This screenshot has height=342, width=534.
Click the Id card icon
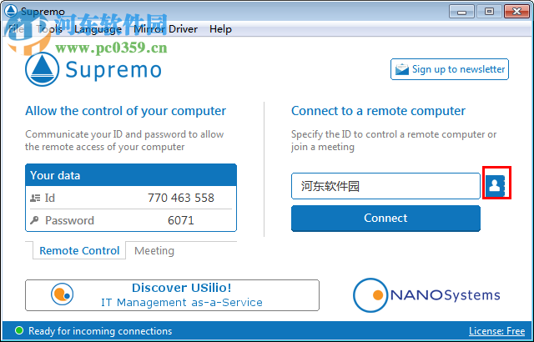35,198
